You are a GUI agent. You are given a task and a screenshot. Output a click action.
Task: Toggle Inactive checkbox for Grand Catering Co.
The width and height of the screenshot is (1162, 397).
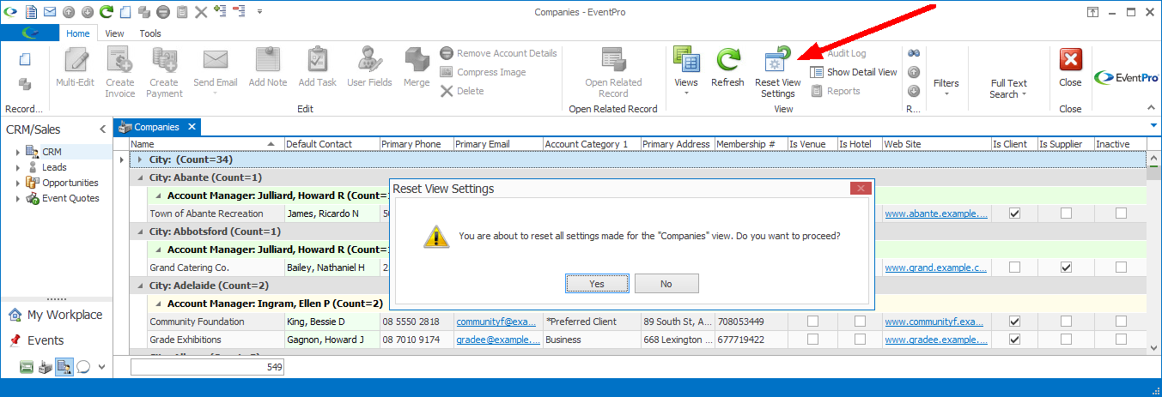pyautogui.click(x=1121, y=268)
